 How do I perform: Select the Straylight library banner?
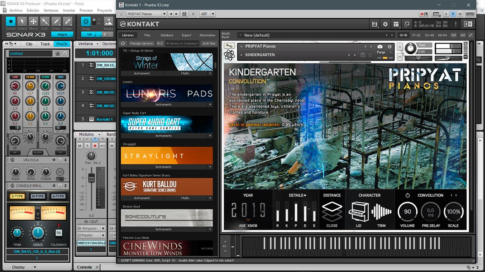[x=167, y=156]
